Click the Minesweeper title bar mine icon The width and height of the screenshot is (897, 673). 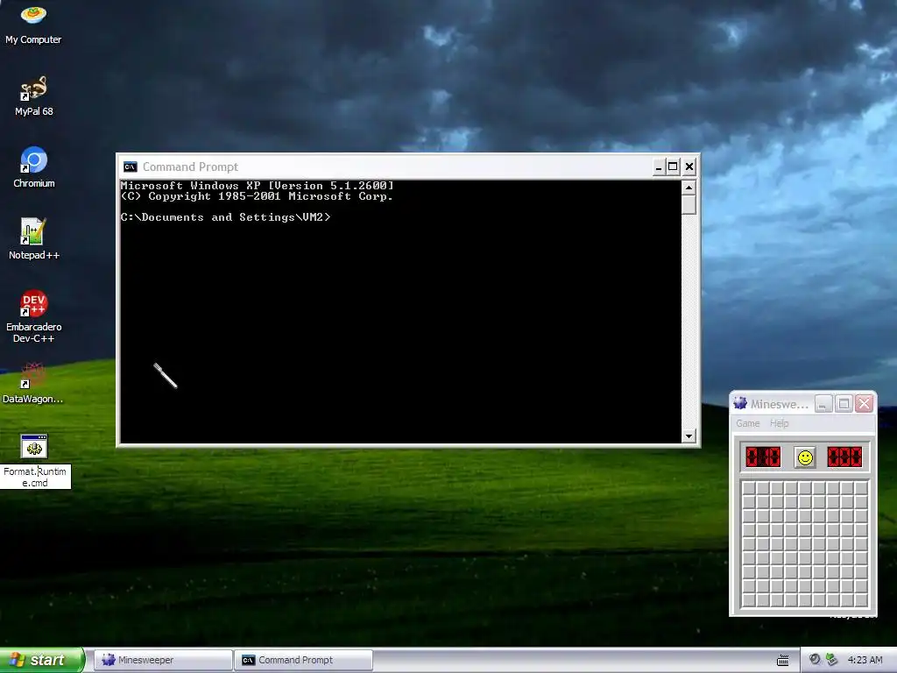740,403
